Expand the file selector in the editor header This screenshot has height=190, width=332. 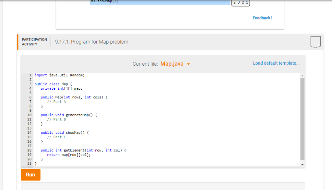175,64
